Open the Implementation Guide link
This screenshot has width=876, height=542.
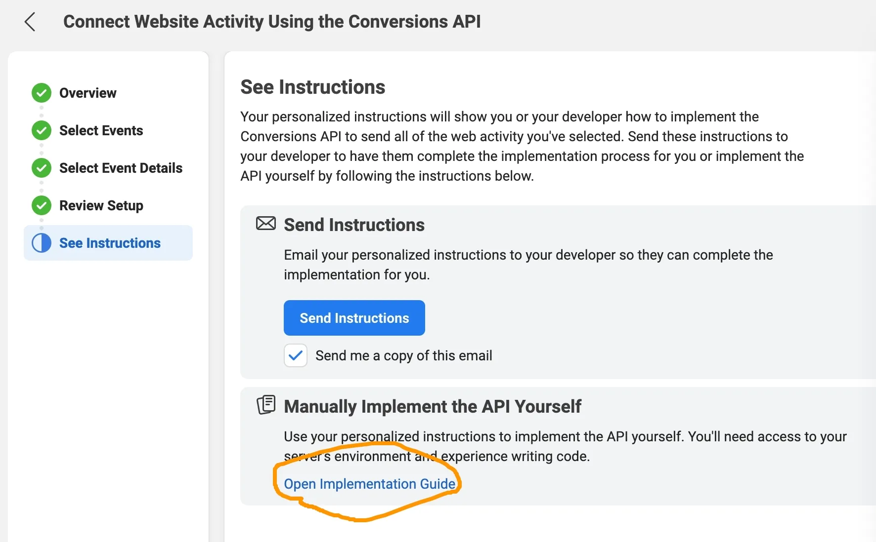[370, 484]
